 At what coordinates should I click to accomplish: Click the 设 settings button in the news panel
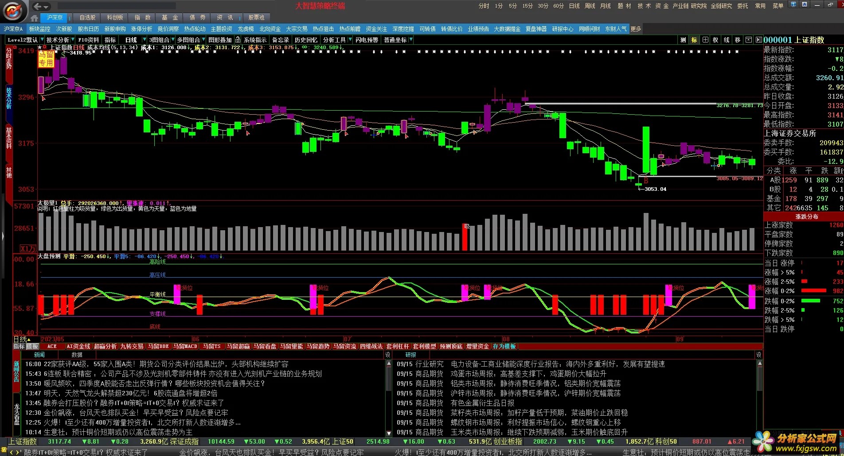388,355
